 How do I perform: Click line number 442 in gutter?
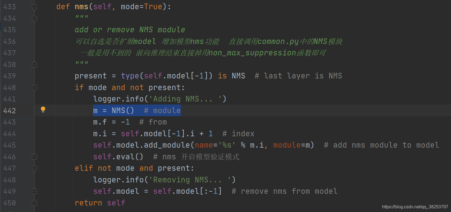[10, 111]
